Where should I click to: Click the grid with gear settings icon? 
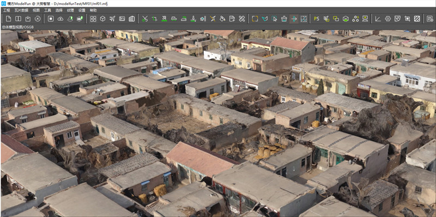pyautogui.click(x=430, y=19)
